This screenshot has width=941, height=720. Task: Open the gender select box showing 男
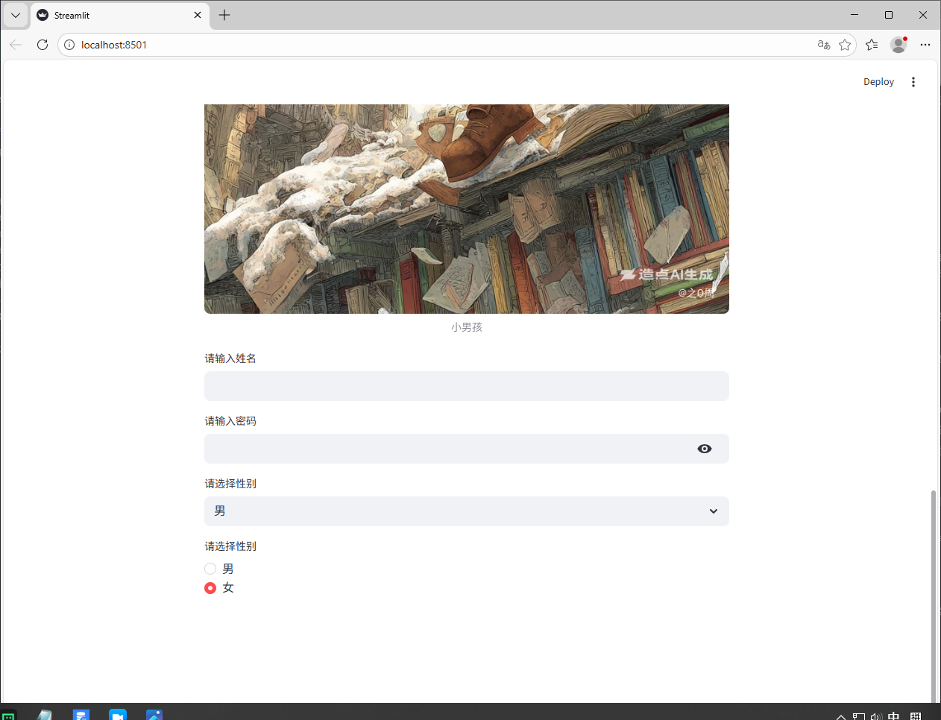pyautogui.click(x=467, y=511)
